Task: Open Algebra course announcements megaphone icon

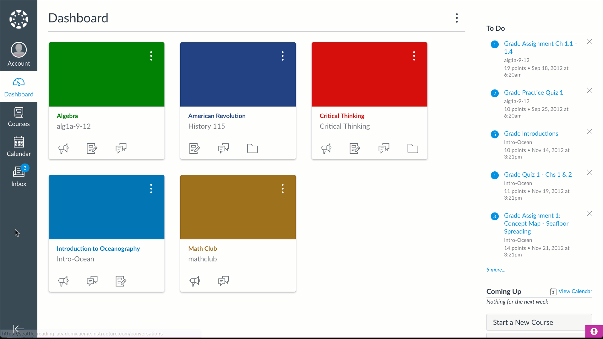Action: tap(63, 148)
